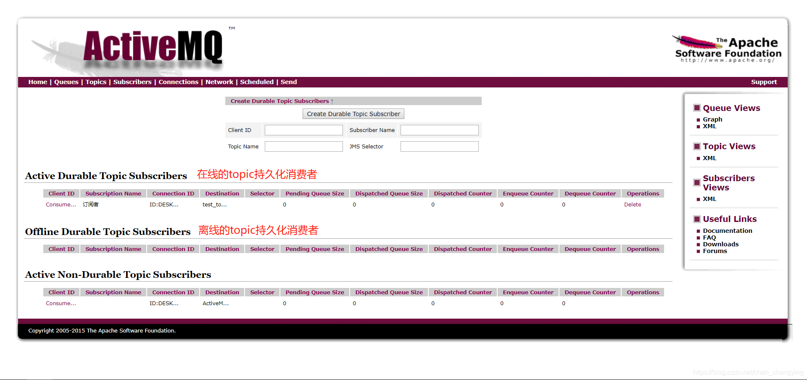
Task: Click the Active Non-Durable Topic Subscribers heading
Action: [x=118, y=274]
